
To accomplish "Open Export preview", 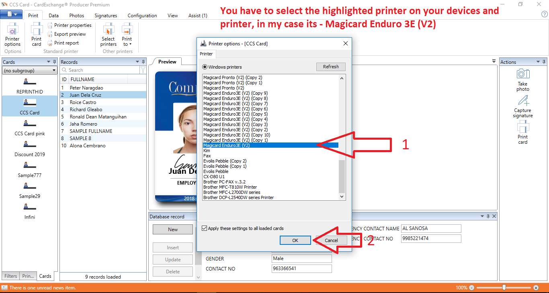I will (x=67, y=34).
